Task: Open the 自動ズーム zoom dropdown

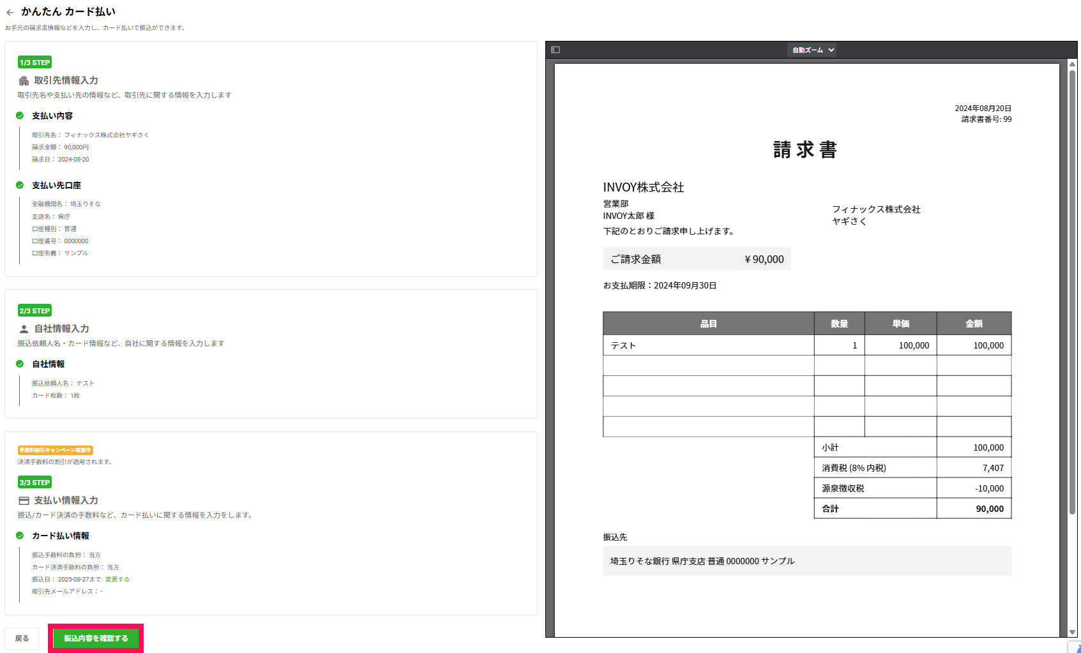Action: point(812,50)
